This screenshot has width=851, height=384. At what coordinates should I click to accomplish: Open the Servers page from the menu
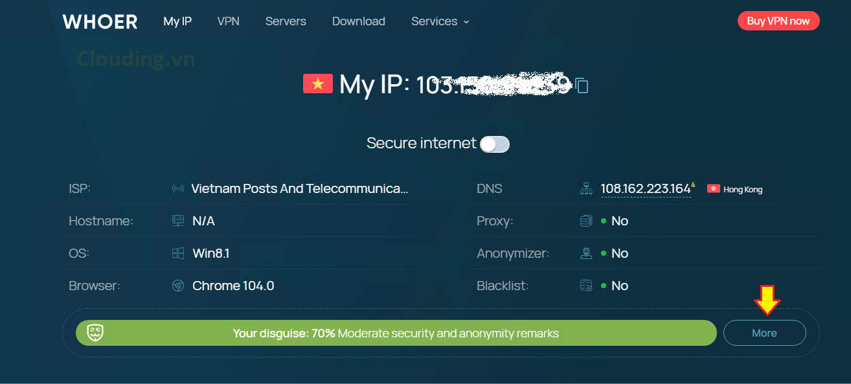pos(285,21)
